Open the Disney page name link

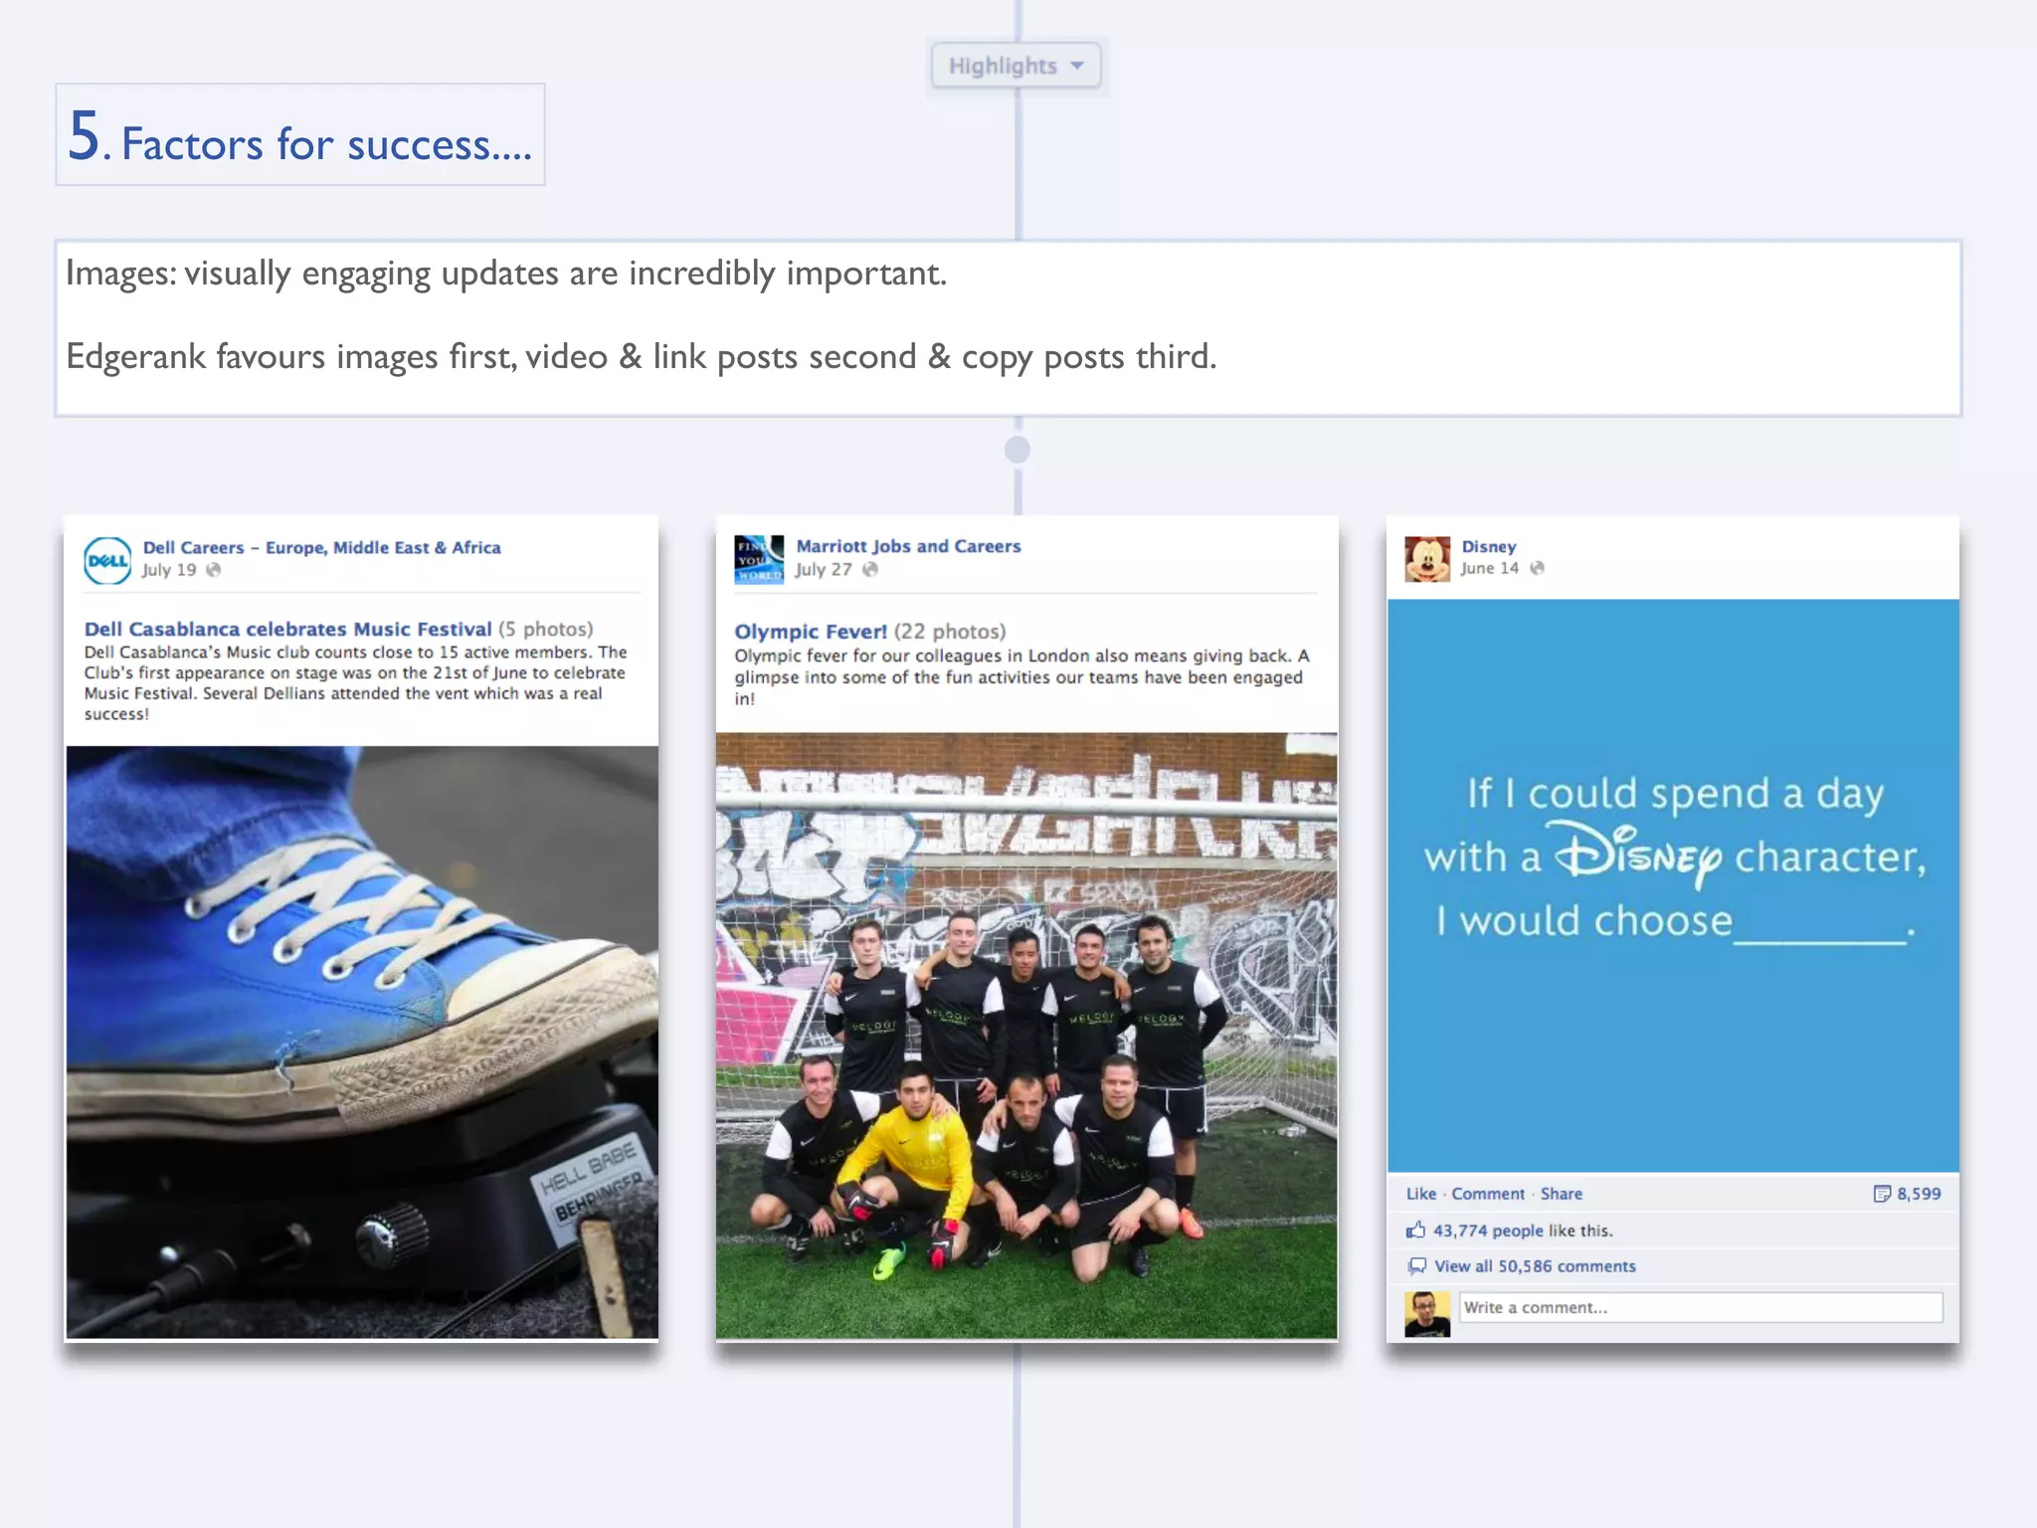1489,546
